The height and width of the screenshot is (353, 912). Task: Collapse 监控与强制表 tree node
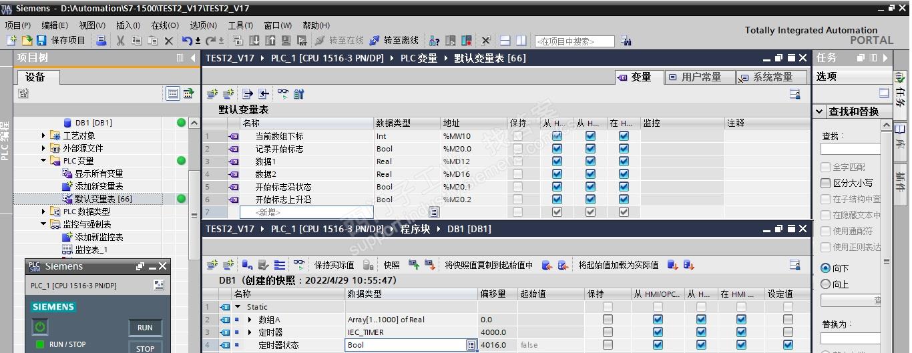(x=44, y=224)
